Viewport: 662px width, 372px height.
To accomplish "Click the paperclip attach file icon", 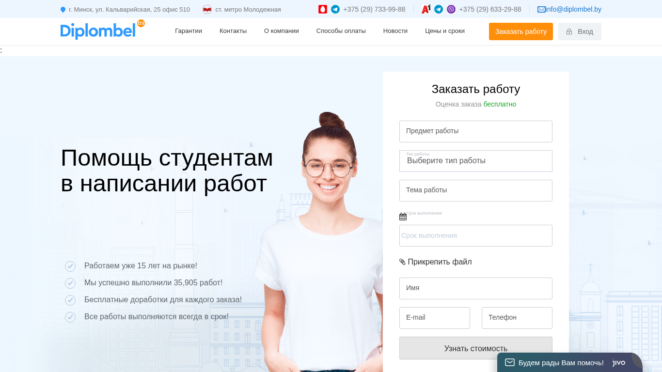I will (402, 262).
